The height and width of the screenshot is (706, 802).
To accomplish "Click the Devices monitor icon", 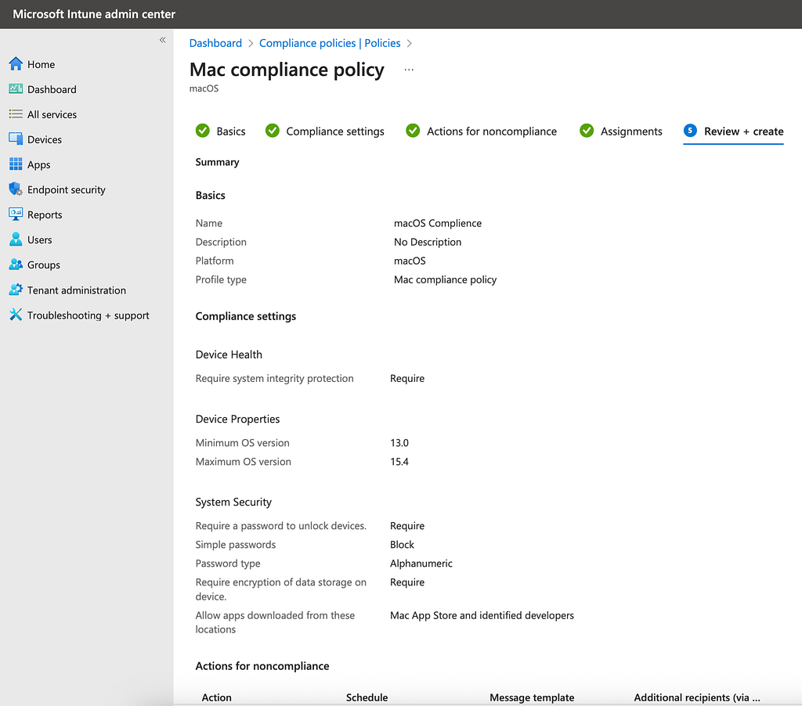I will click(x=16, y=139).
